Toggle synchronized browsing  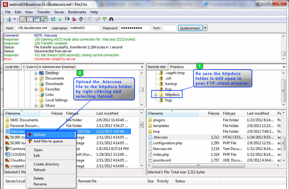(104, 19)
